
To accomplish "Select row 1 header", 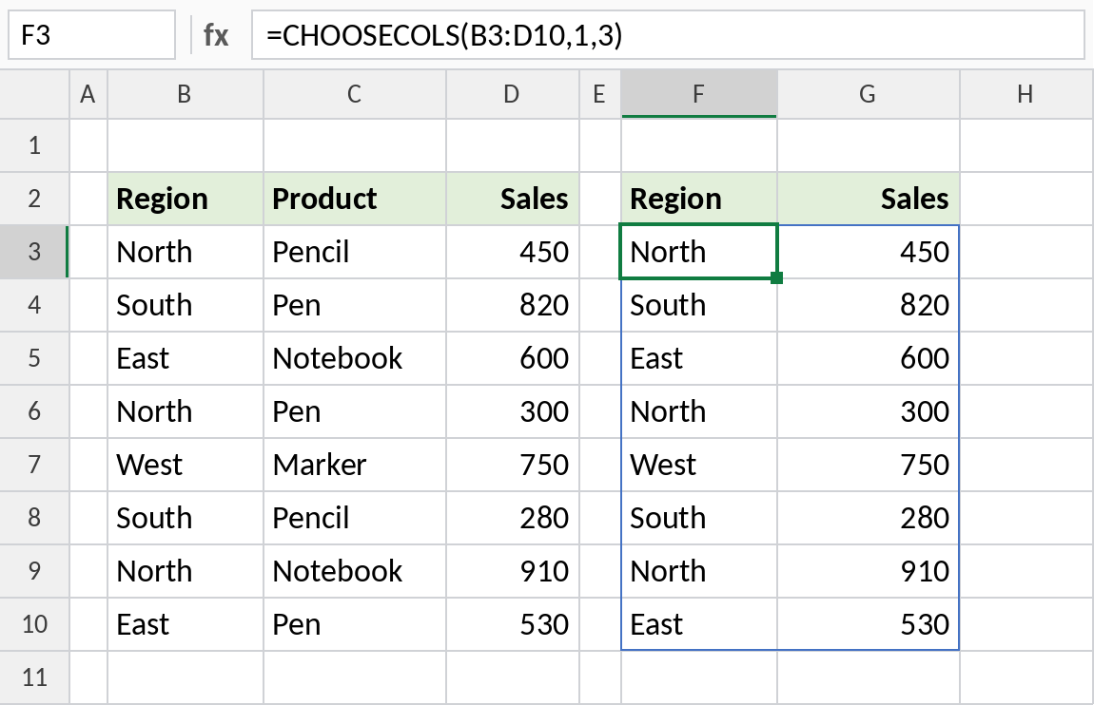I will pos(34,145).
